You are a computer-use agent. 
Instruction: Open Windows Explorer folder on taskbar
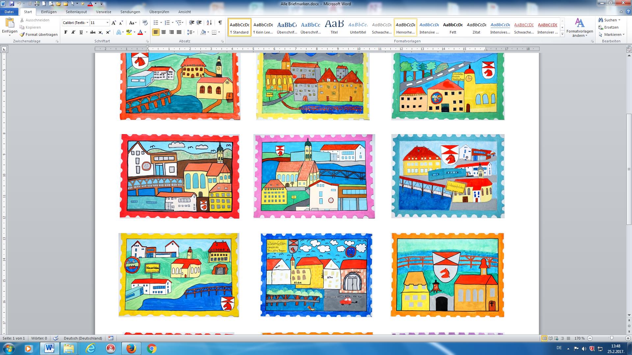[x=69, y=348]
